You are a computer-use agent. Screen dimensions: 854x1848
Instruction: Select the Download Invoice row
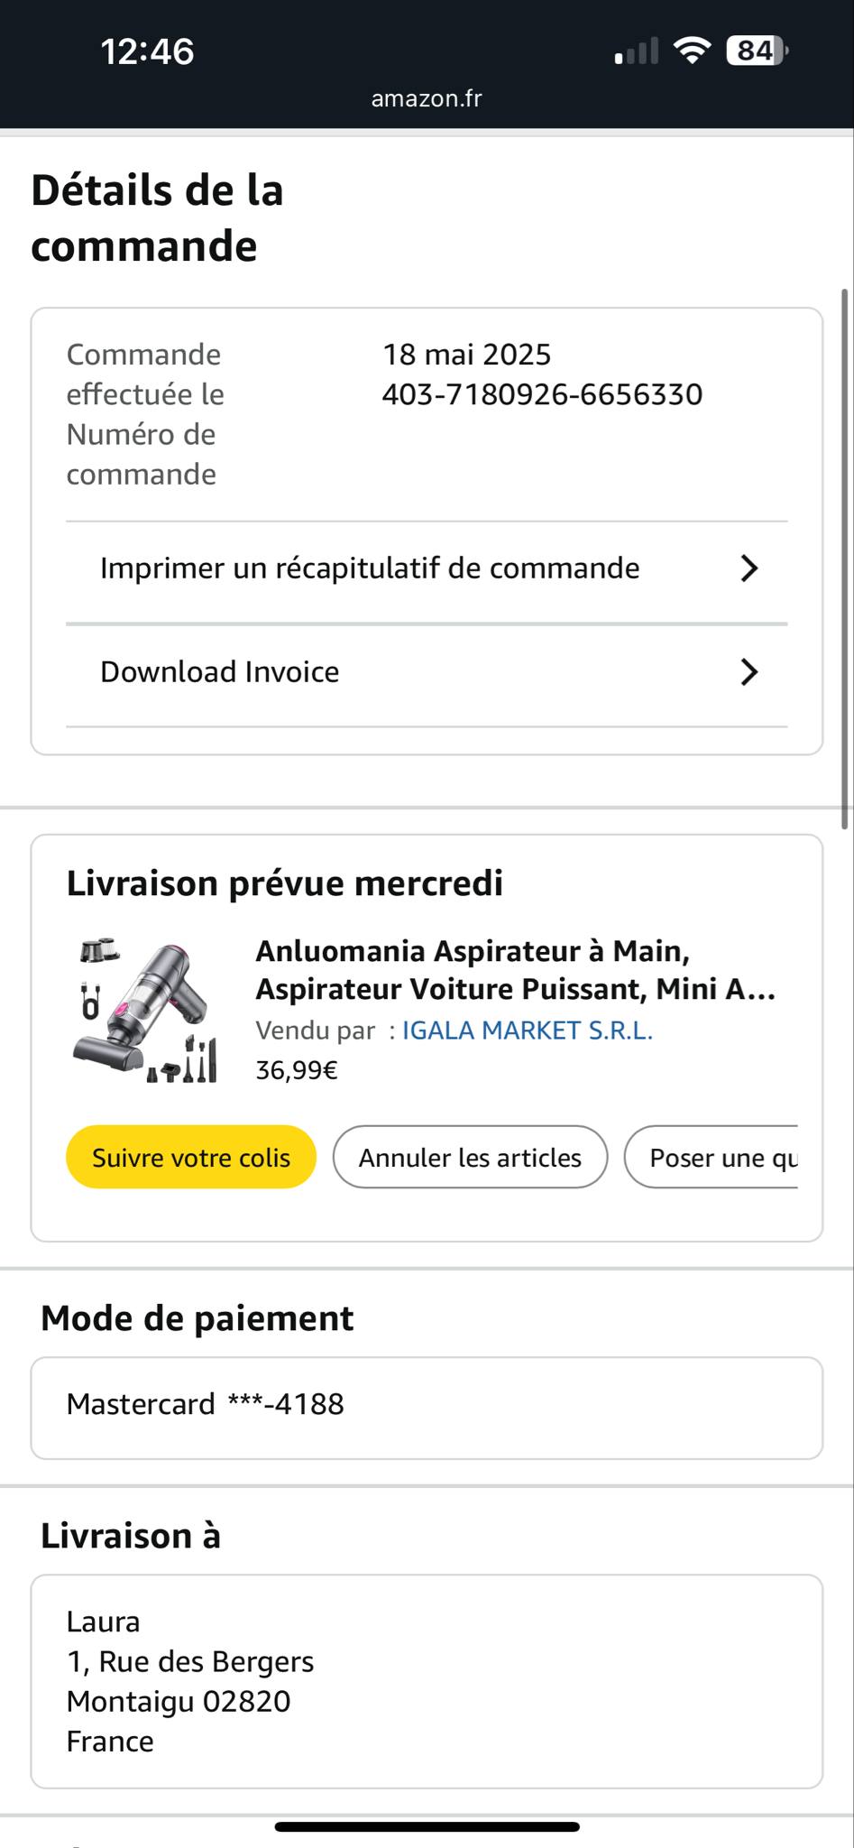pos(220,672)
